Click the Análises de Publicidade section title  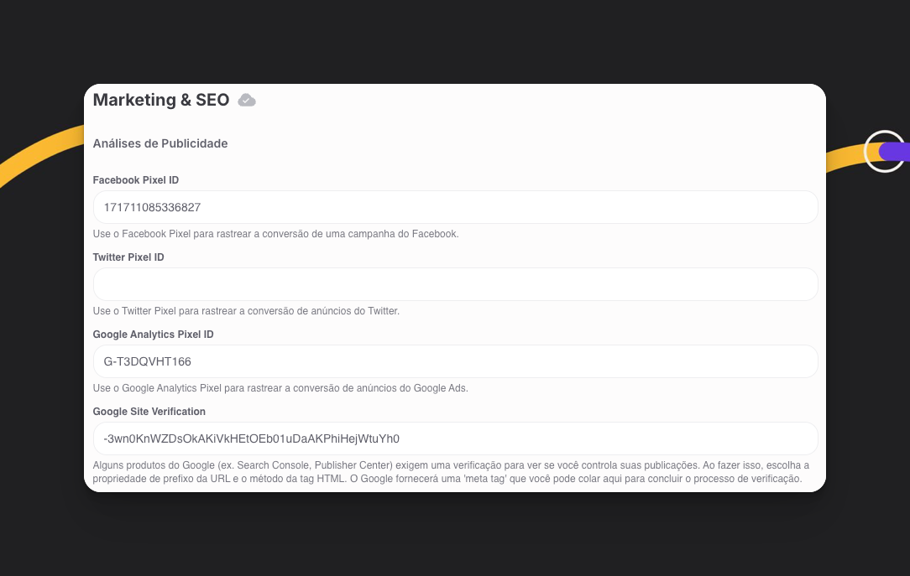point(160,143)
